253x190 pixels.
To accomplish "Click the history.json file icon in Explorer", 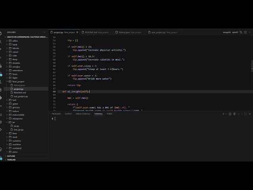I will tap(11, 85).
